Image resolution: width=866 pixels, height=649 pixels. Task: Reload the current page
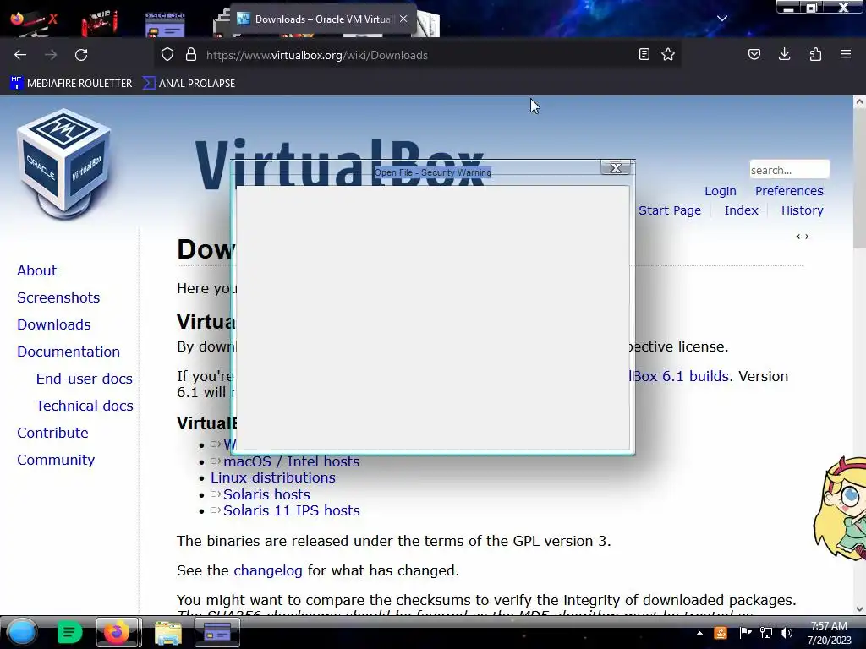pyautogui.click(x=81, y=55)
